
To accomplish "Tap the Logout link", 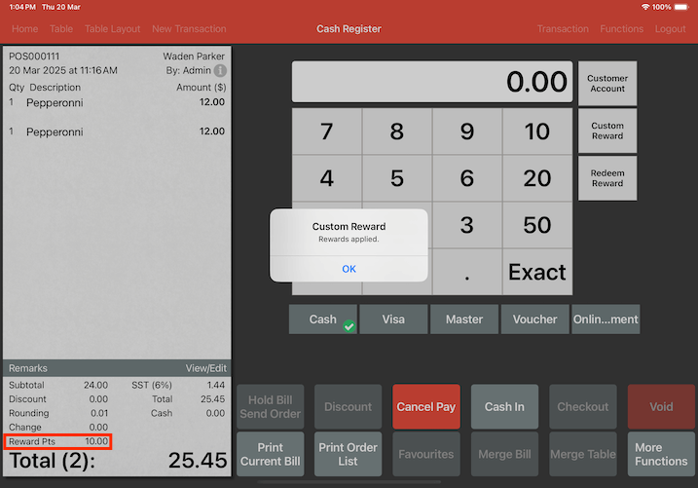I will [670, 29].
